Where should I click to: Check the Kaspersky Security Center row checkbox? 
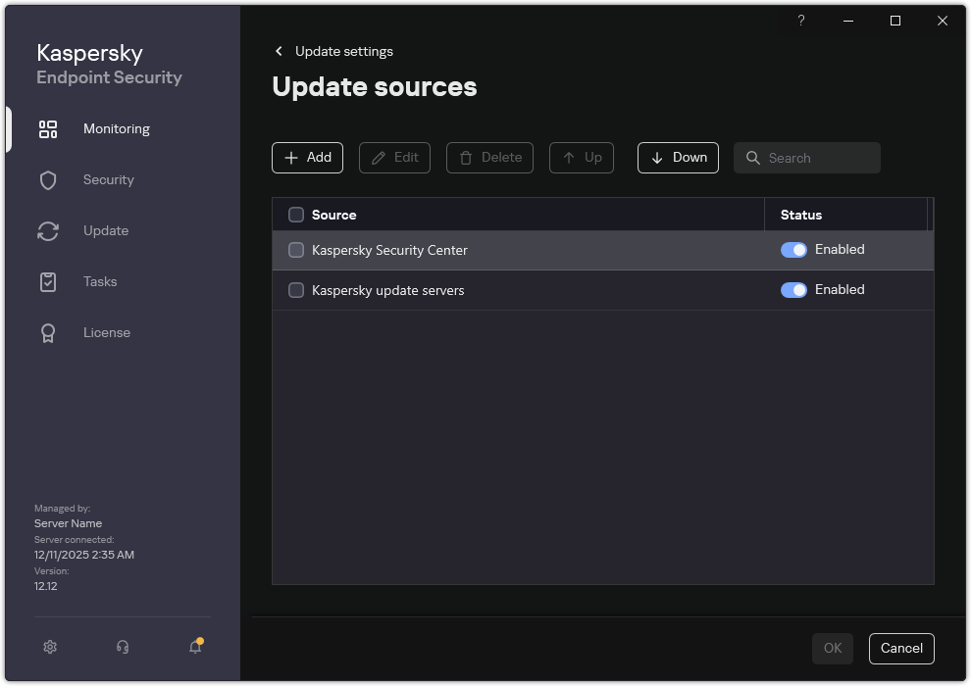pyautogui.click(x=295, y=250)
